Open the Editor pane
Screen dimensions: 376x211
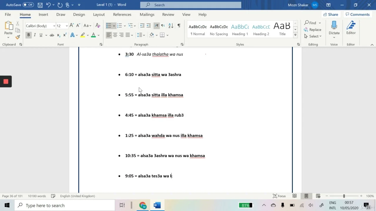(351, 28)
